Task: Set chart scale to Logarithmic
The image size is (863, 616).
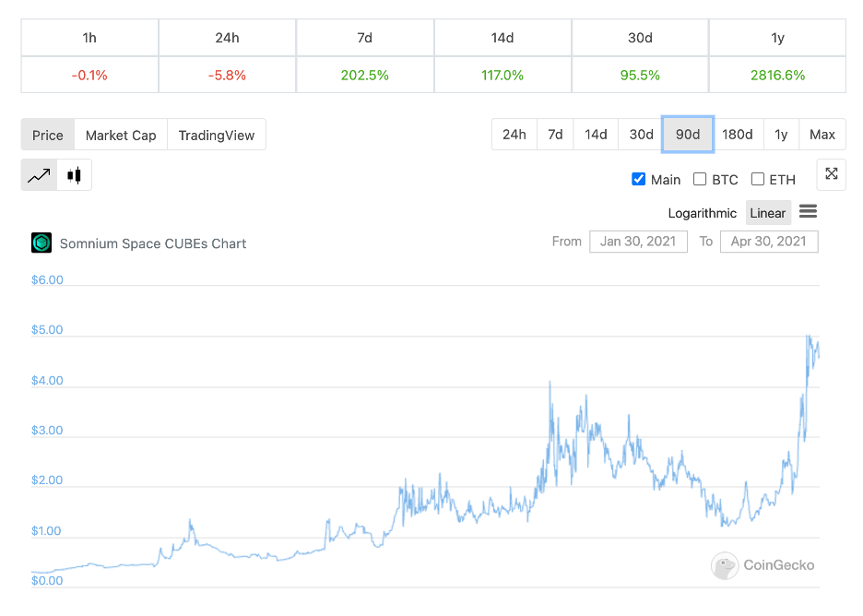Action: (x=703, y=213)
